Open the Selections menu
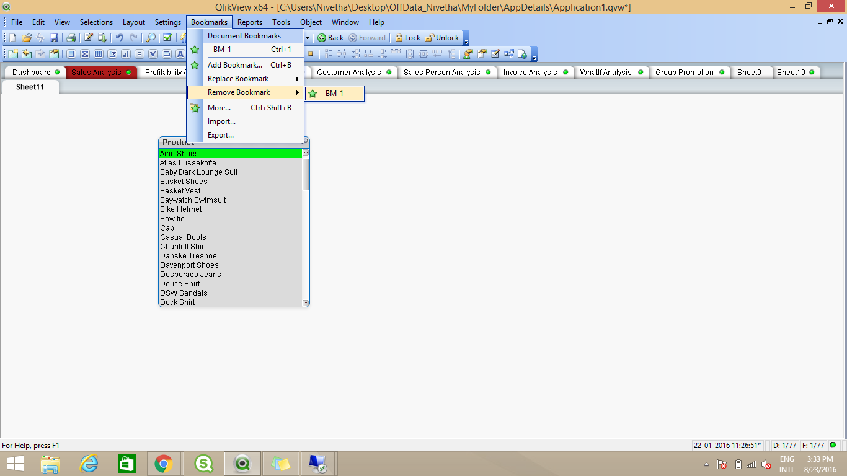This screenshot has height=476, width=847. click(x=97, y=22)
